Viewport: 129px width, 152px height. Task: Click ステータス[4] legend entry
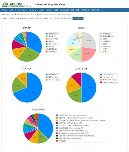(x=52, y=44)
